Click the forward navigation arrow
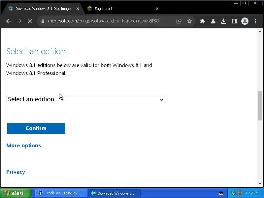 click(19, 21)
